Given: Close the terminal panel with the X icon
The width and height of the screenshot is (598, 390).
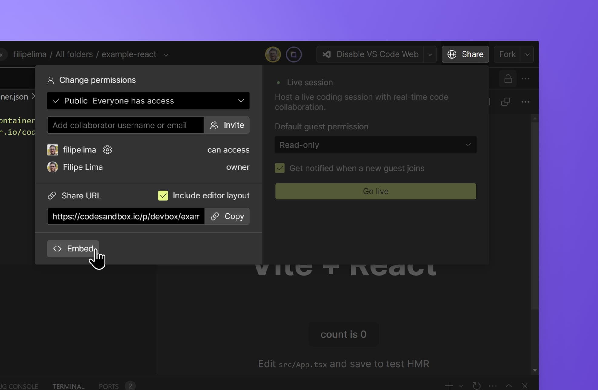Looking at the screenshot, I should pyautogui.click(x=524, y=385).
